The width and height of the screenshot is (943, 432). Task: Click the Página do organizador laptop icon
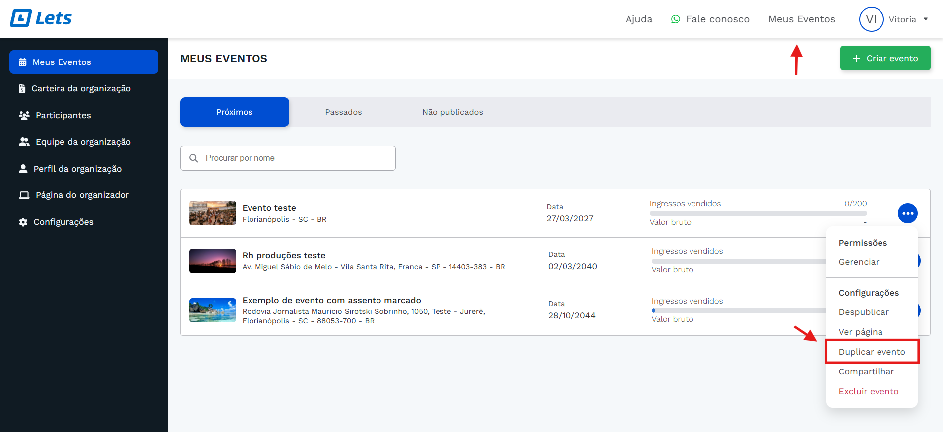coord(24,195)
